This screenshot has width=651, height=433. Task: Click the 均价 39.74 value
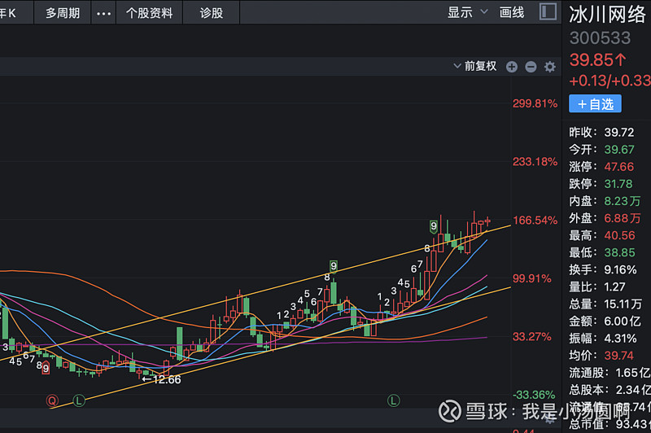coord(619,356)
